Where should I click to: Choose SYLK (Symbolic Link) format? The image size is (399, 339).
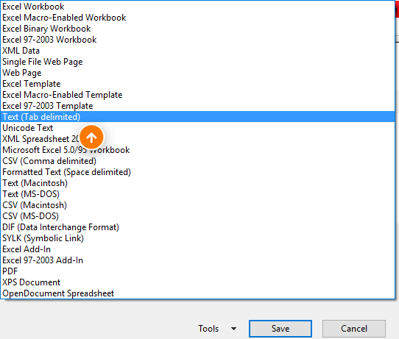pyautogui.click(x=197, y=238)
